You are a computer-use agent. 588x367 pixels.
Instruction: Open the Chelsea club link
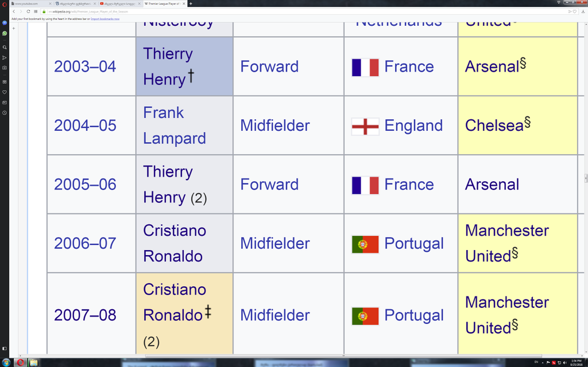494,126
